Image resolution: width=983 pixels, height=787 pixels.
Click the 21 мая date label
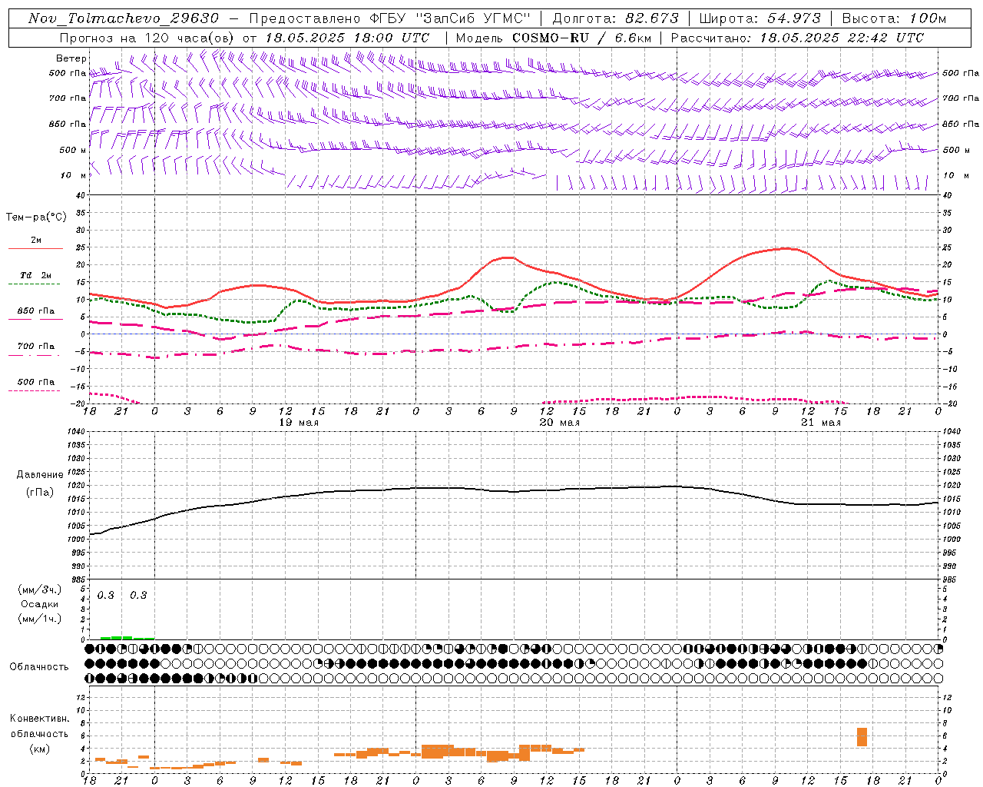pyautogui.click(x=821, y=423)
